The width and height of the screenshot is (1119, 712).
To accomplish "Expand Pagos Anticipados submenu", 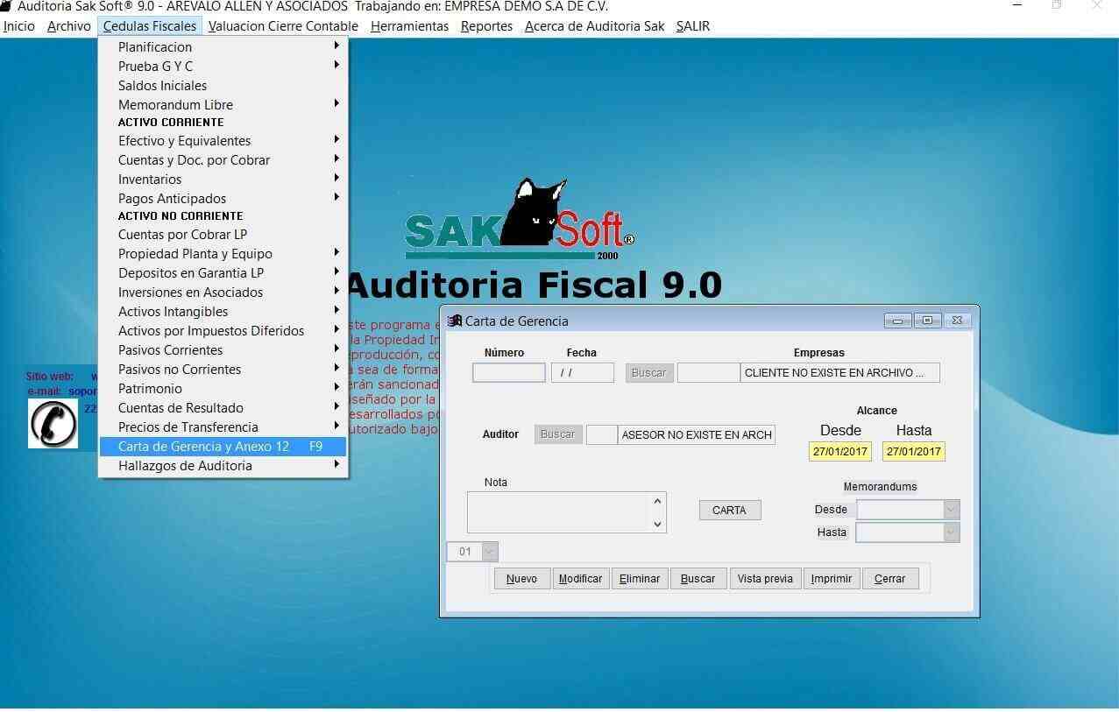I will tap(223, 199).
